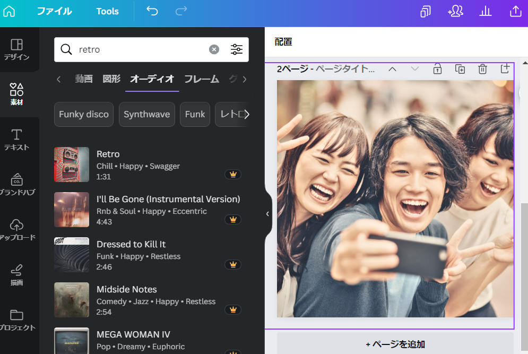
Task: Undo the last action
Action: point(152,11)
